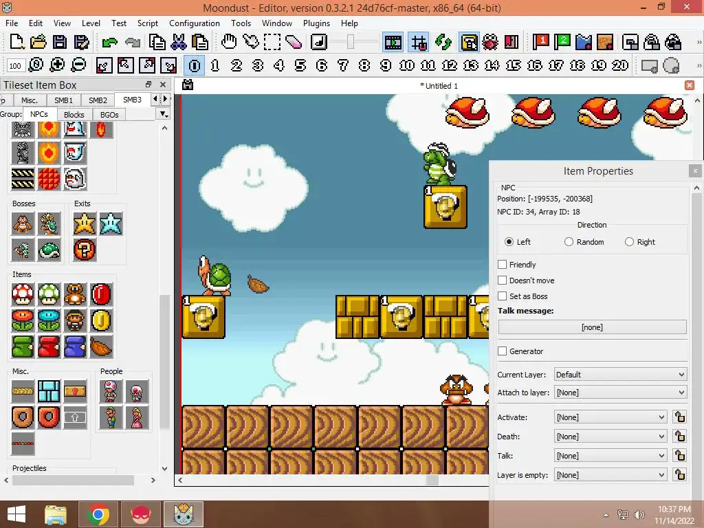Click the Talk message [none] button
This screenshot has height=528, width=704.
click(x=592, y=327)
